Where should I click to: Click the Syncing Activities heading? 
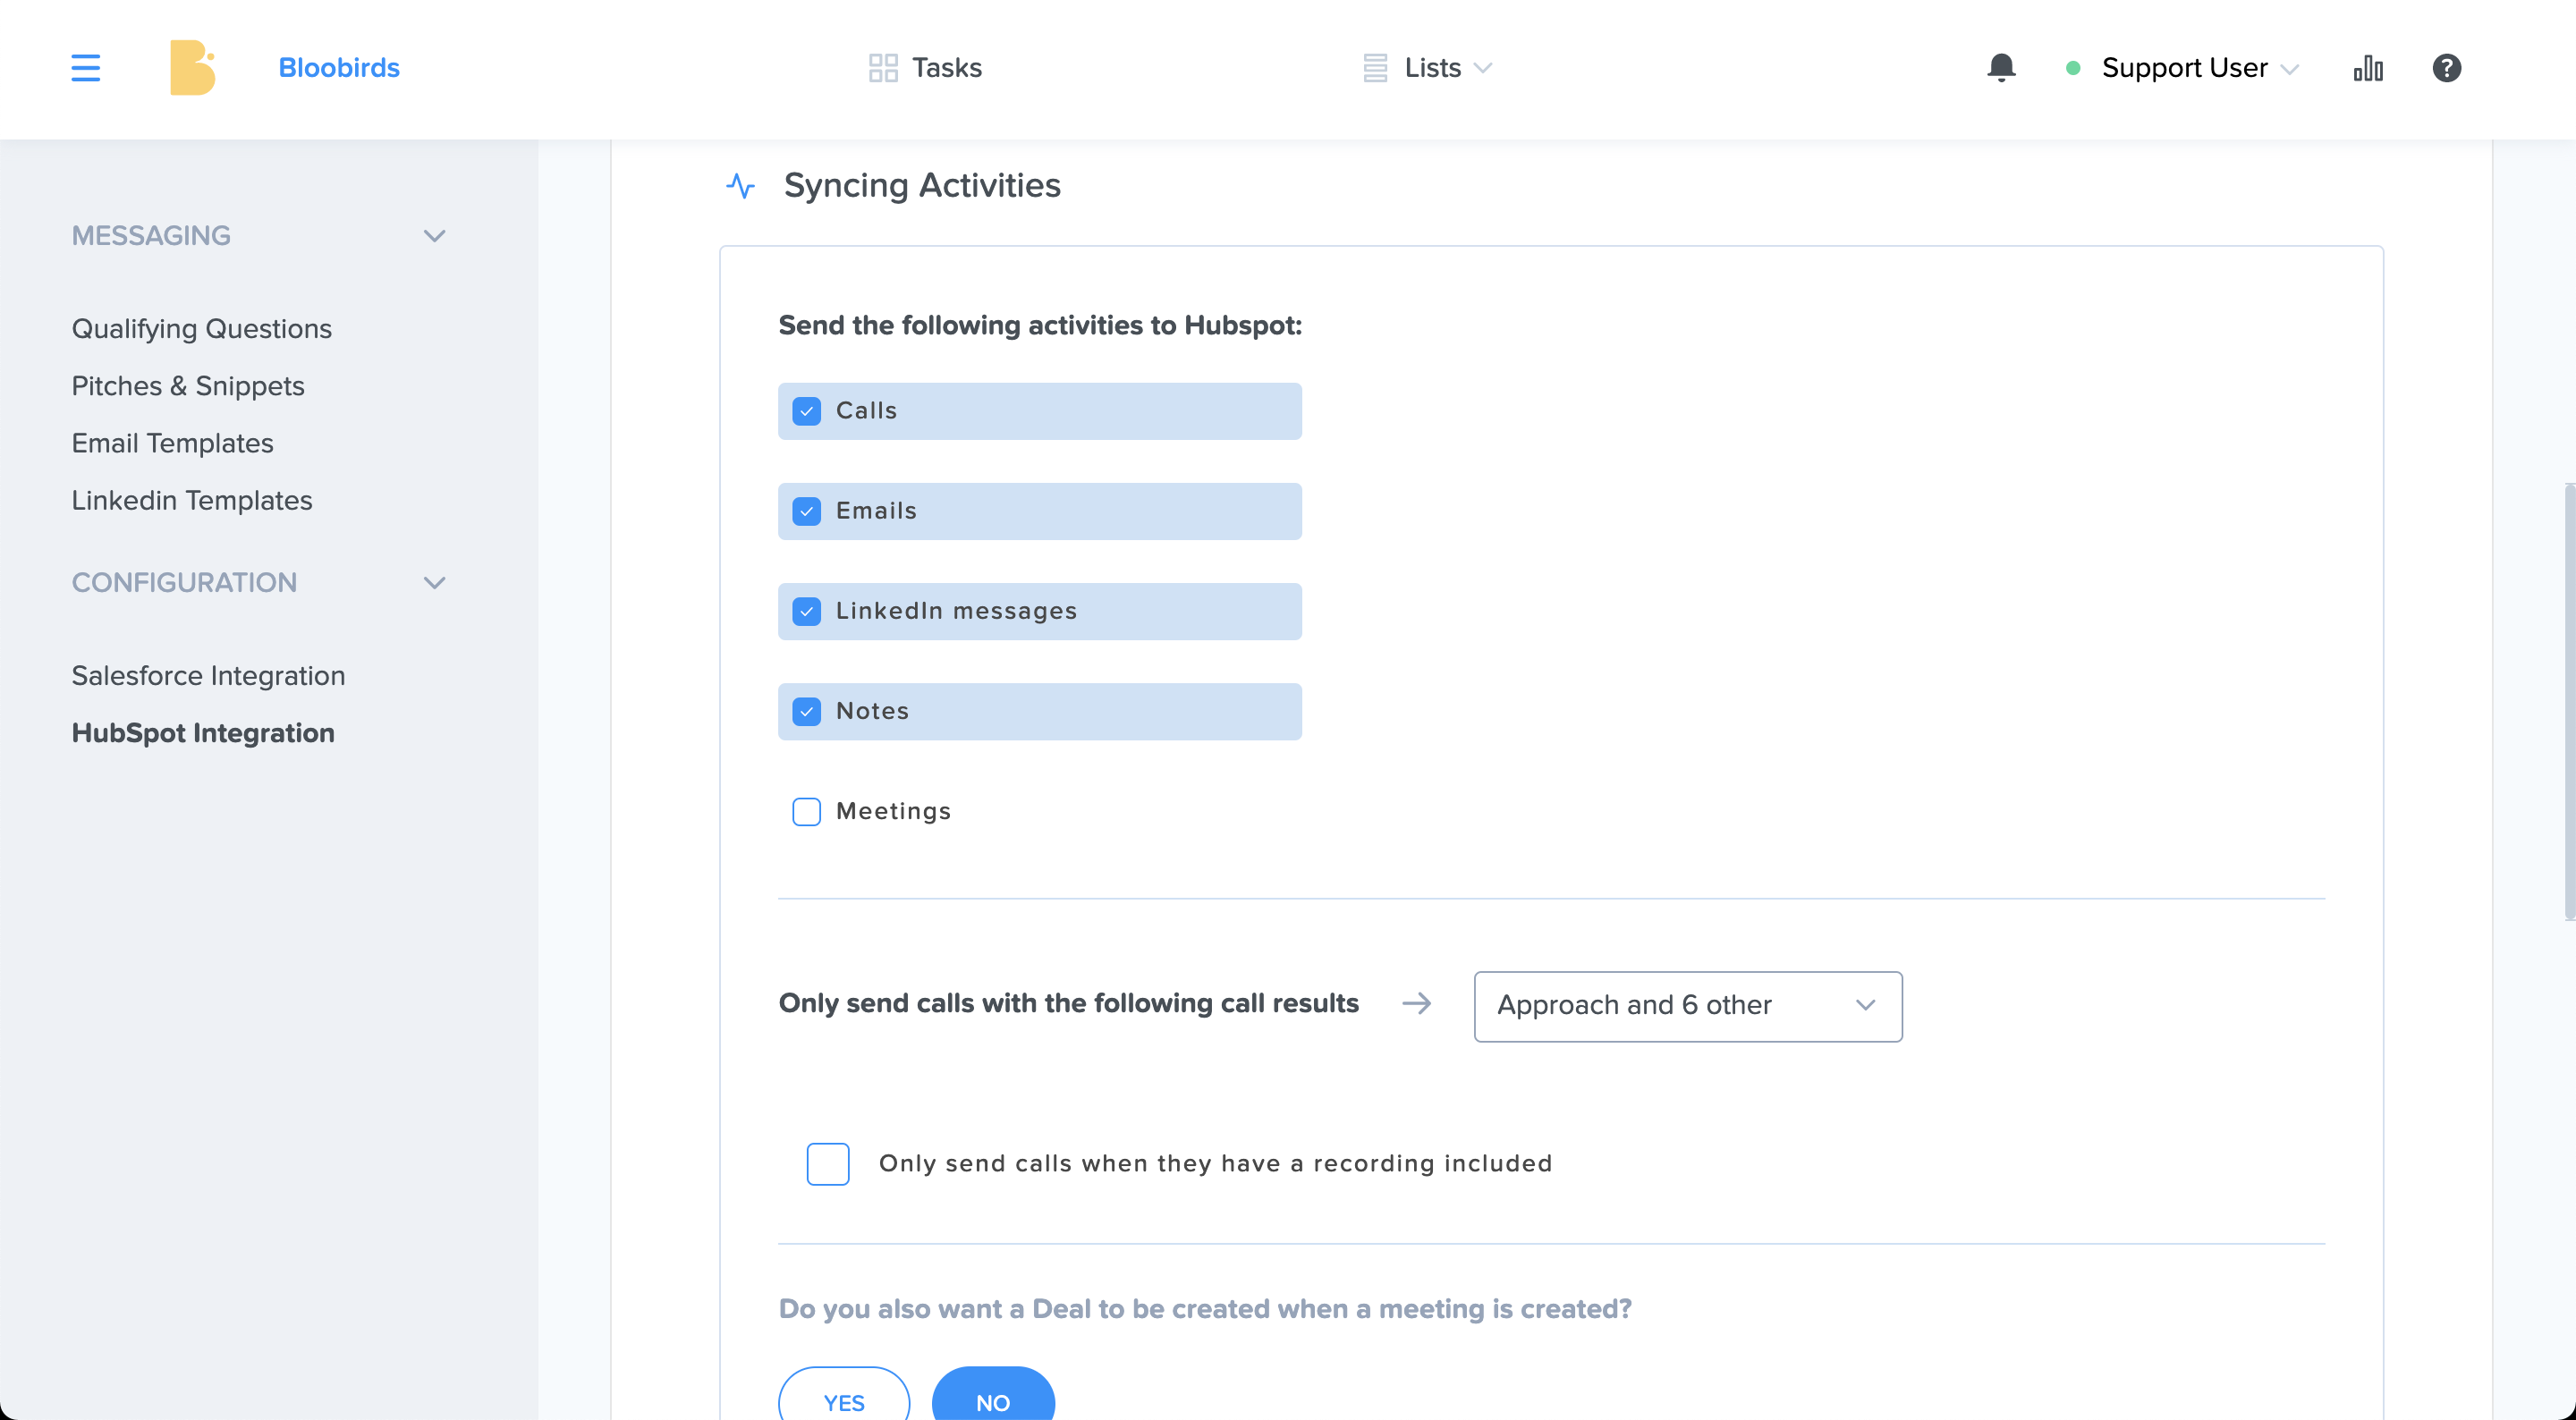pos(922,186)
